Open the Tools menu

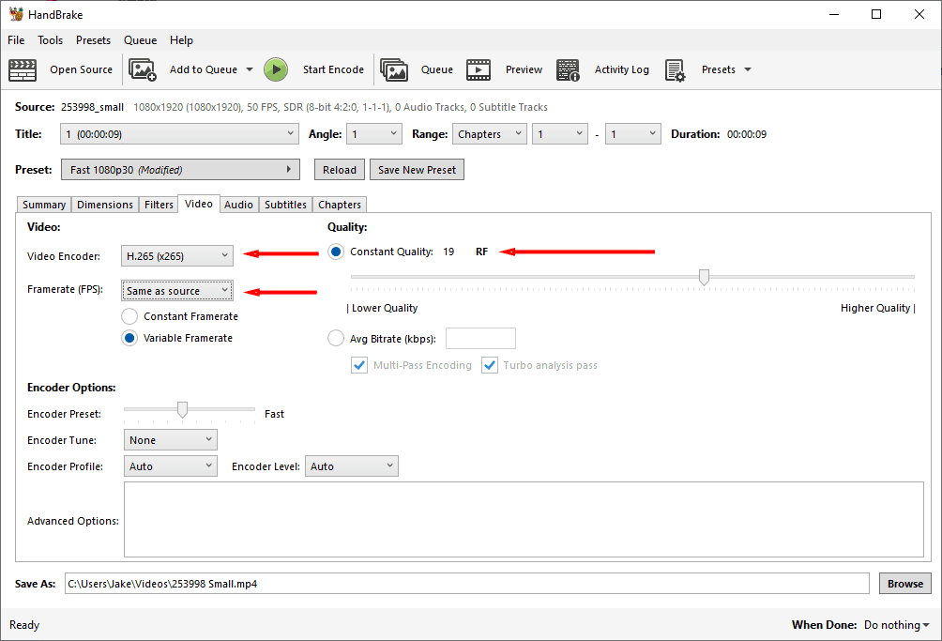point(50,40)
